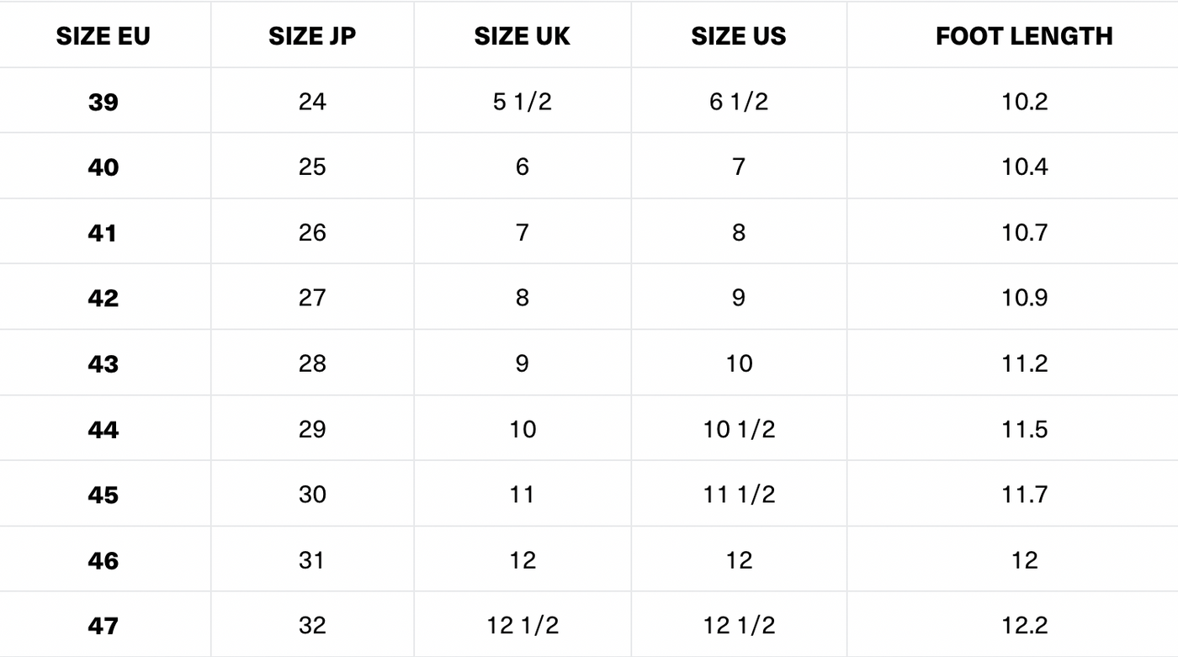Click the SIZE US column header

[738, 36]
